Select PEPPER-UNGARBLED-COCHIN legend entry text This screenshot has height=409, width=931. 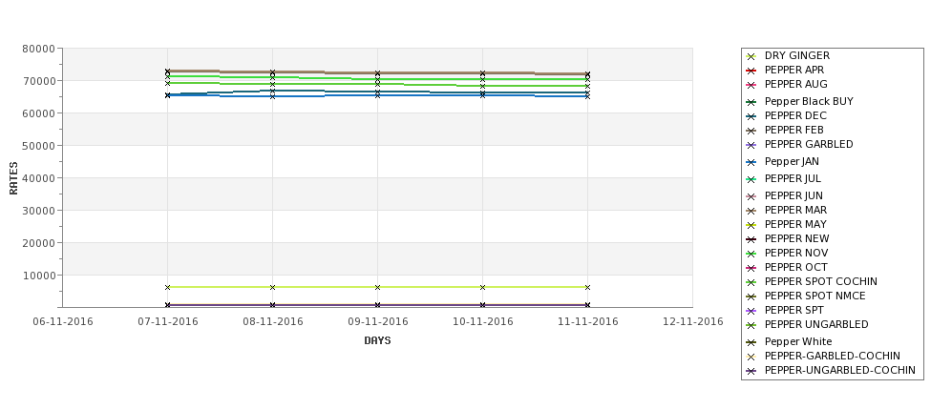tap(839, 371)
